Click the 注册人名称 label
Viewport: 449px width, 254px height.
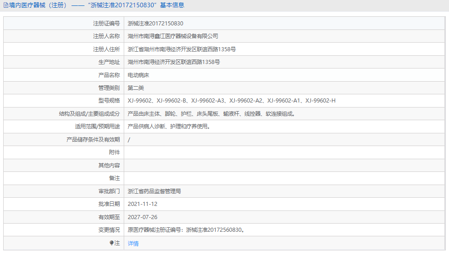click(x=106, y=36)
